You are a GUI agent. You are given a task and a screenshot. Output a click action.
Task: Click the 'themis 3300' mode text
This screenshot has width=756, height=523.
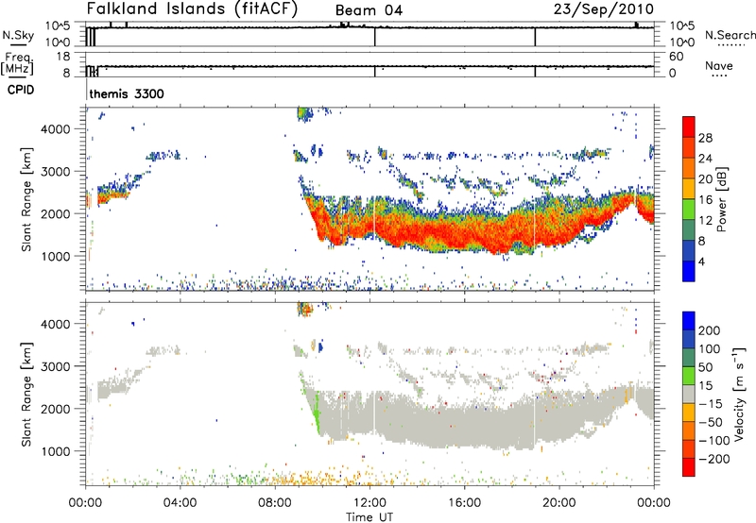click(127, 93)
